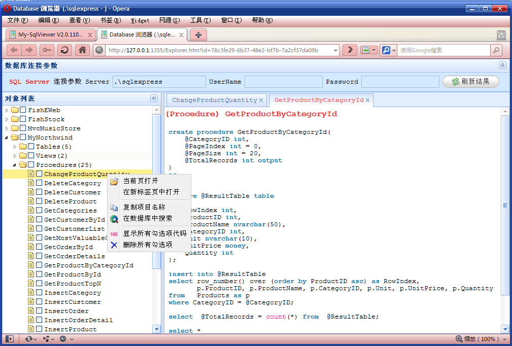Collapse the Procedures(25) node
The height and width of the screenshot is (346, 512).
coord(14,165)
